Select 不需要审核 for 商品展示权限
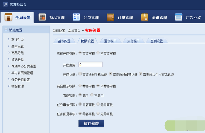The height and width of the screenshot is (133, 205). click(x=98, y=86)
